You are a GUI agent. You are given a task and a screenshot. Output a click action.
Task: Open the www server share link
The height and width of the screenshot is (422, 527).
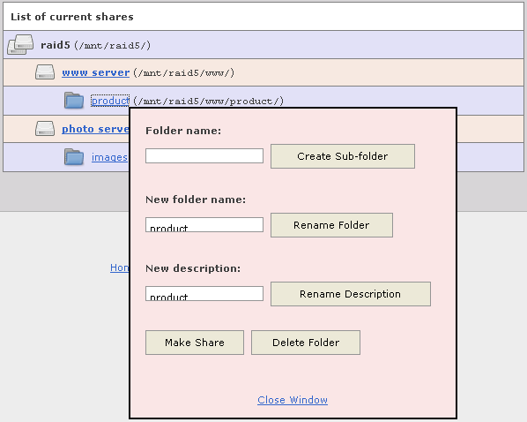(95, 72)
